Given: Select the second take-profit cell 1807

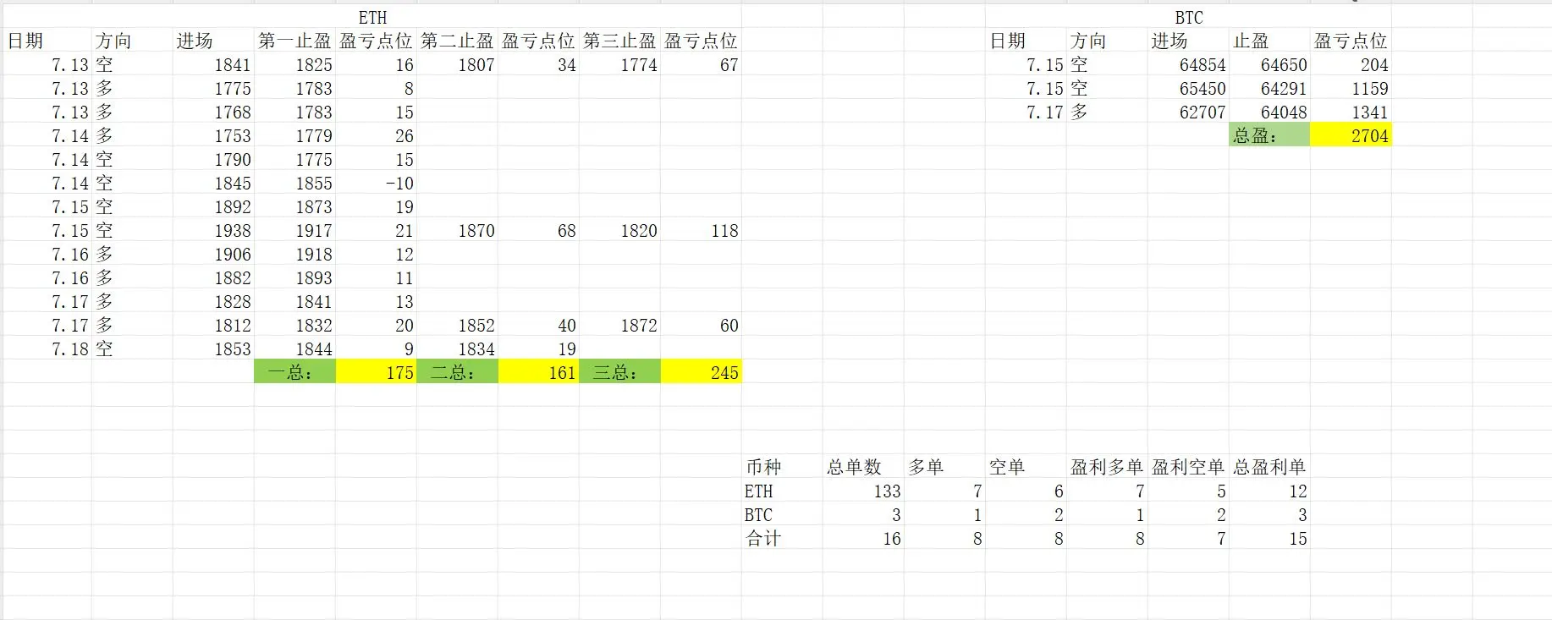Looking at the screenshot, I should point(457,64).
